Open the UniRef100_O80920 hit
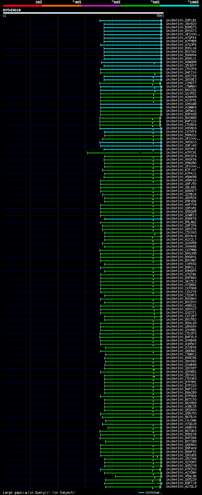 pos(181,24)
